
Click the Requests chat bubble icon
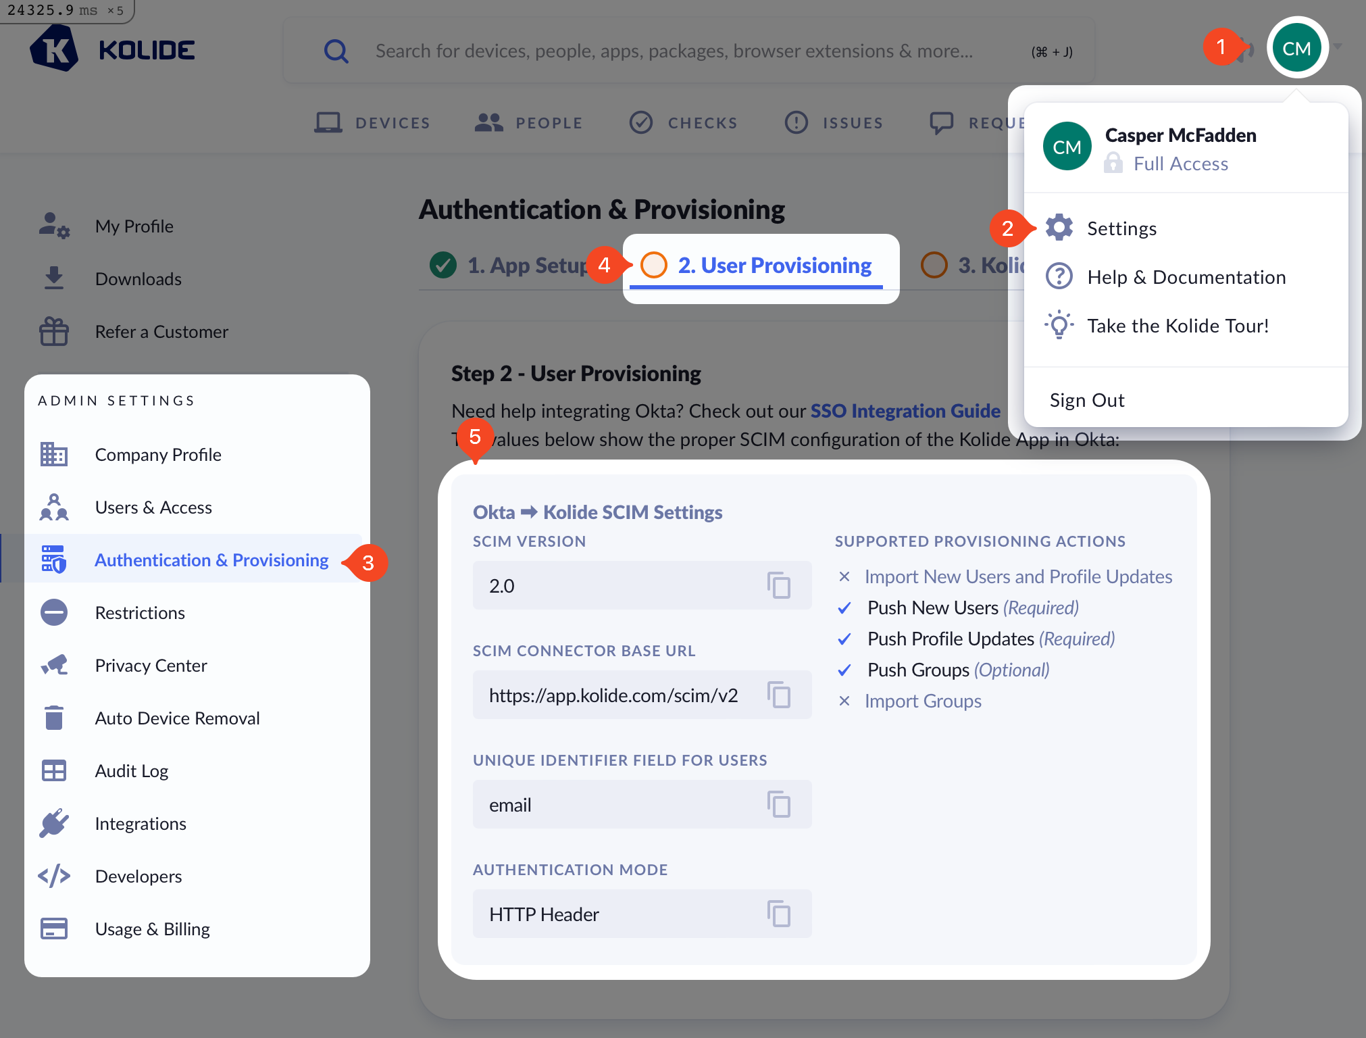point(941,123)
